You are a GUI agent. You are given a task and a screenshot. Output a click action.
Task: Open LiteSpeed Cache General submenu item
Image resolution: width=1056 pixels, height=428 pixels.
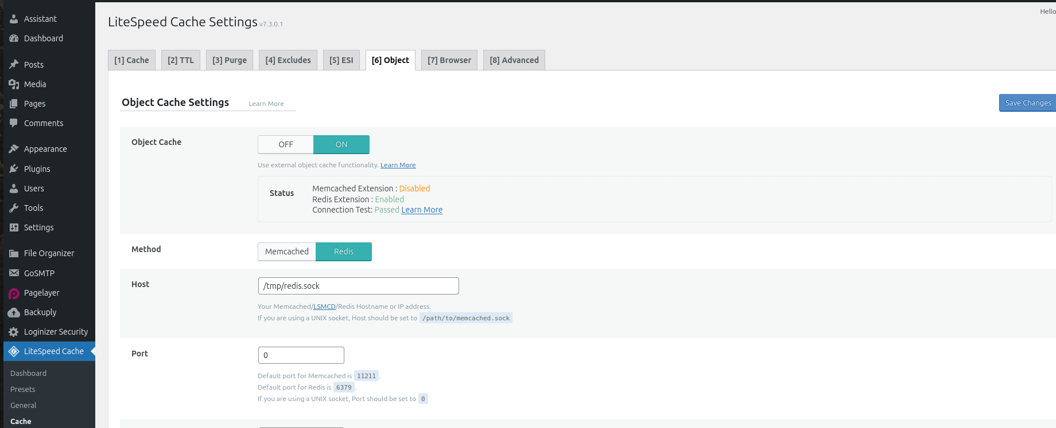[24, 405]
